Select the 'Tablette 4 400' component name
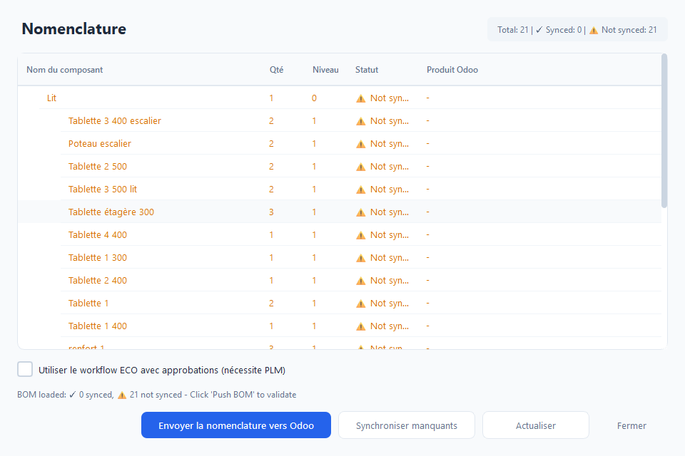 pyautogui.click(x=98, y=234)
